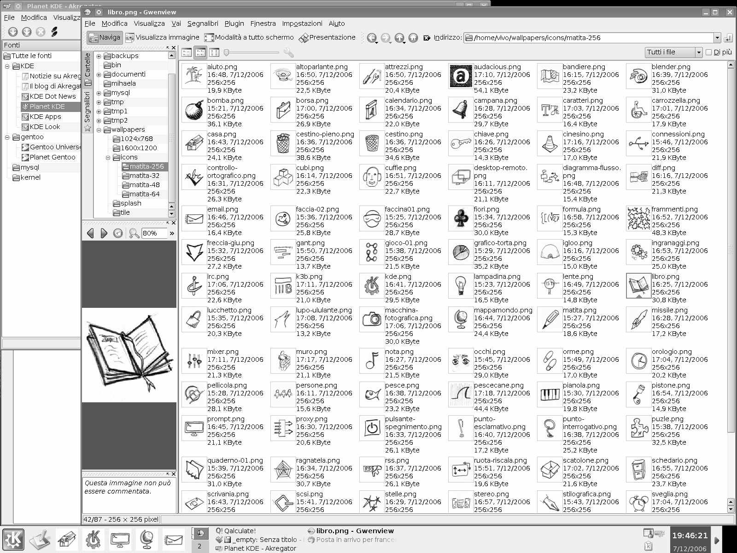Image resolution: width=737 pixels, height=553 pixels.
Task: Start the Presentazione slideshow
Action: point(327,37)
